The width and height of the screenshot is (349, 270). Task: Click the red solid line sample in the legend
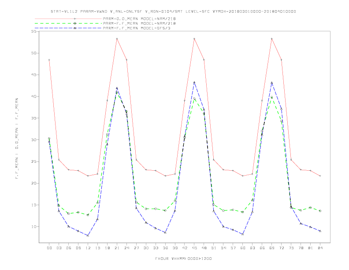point(68,19)
